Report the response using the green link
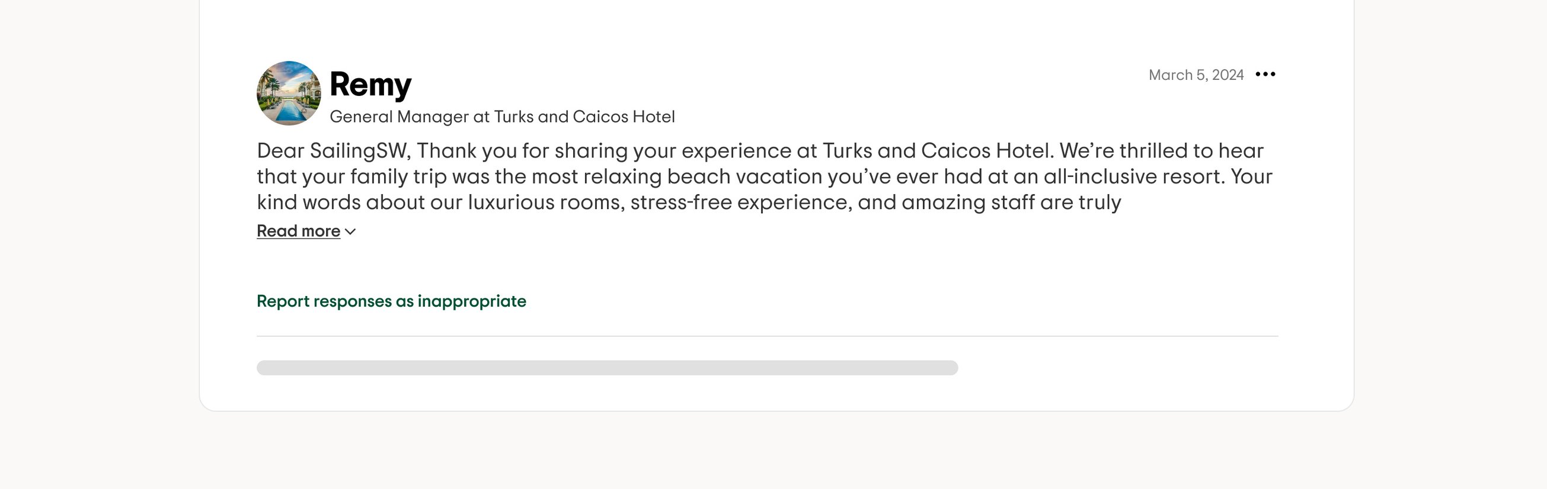The height and width of the screenshot is (489, 1547). (x=391, y=301)
